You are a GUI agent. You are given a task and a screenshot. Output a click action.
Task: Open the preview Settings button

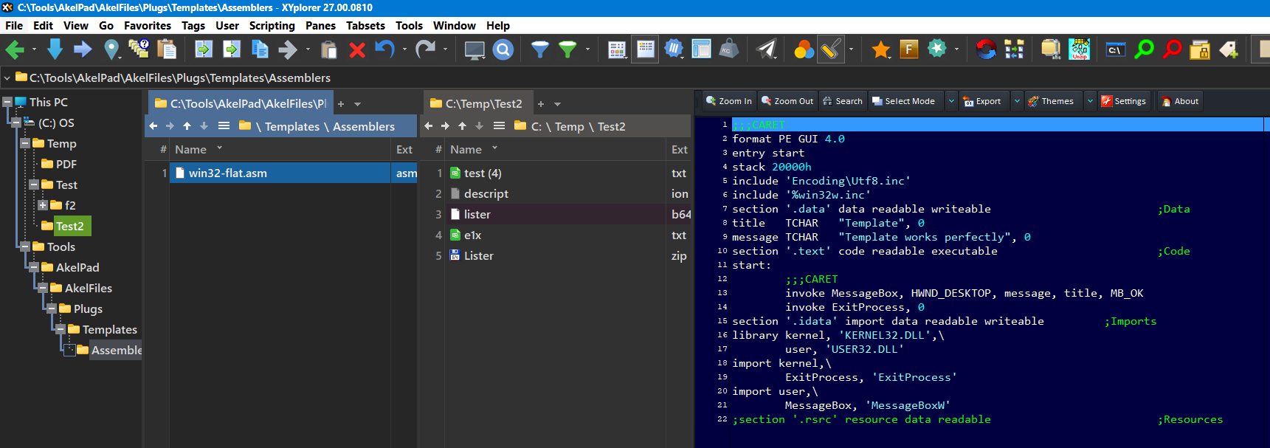coord(1123,101)
